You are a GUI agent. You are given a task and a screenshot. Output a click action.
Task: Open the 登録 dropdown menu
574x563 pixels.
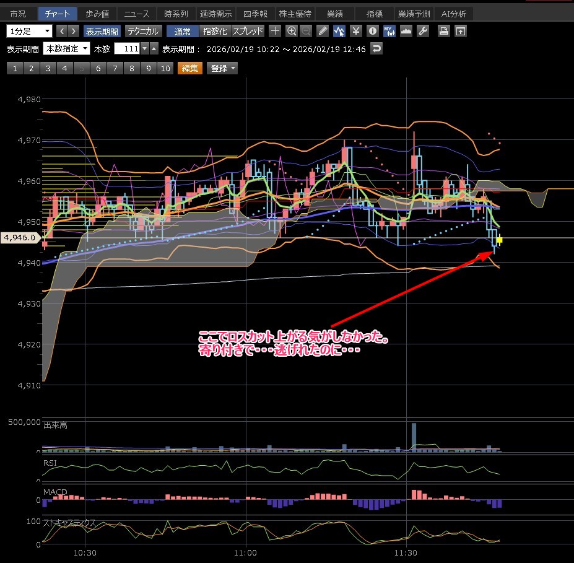point(223,69)
